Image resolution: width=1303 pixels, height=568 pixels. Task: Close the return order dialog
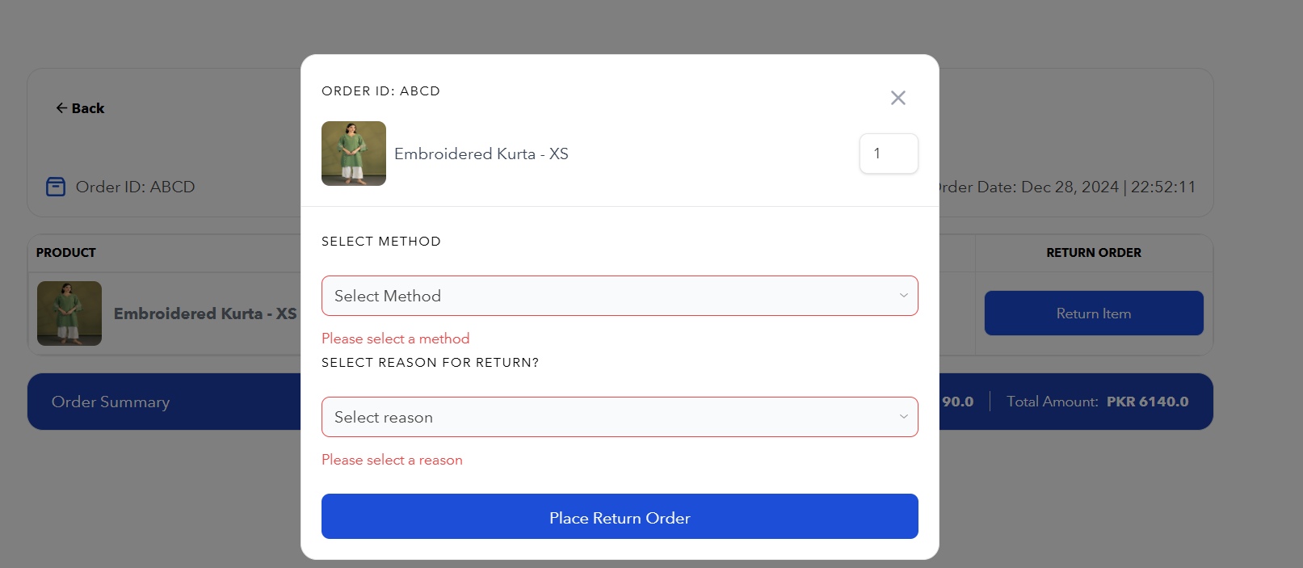point(897,98)
